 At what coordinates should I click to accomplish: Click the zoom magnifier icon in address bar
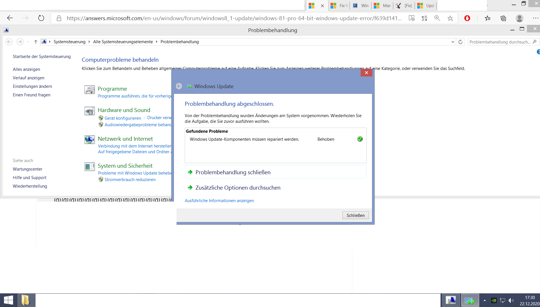tap(437, 18)
